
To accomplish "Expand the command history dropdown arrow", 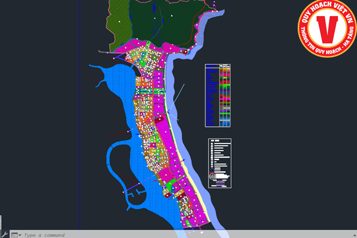I will [x=20, y=235].
